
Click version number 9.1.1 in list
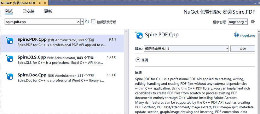112,39
